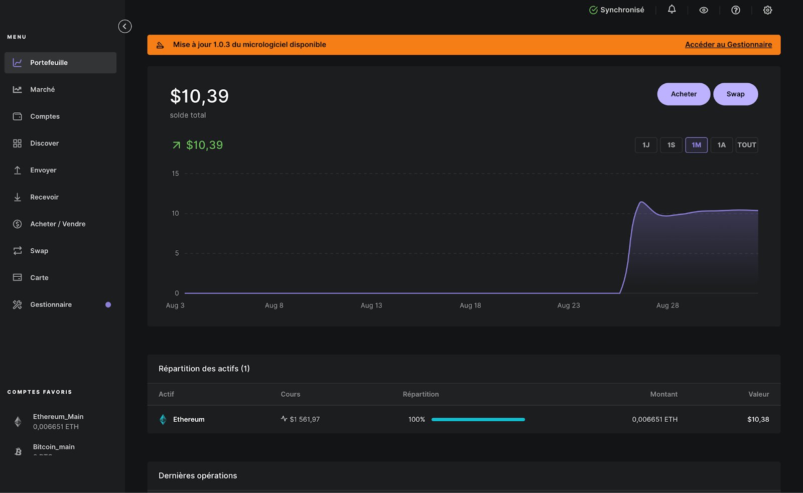Click the green arrow beside $10,39 gain
The image size is (803, 493).
tap(176, 145)
